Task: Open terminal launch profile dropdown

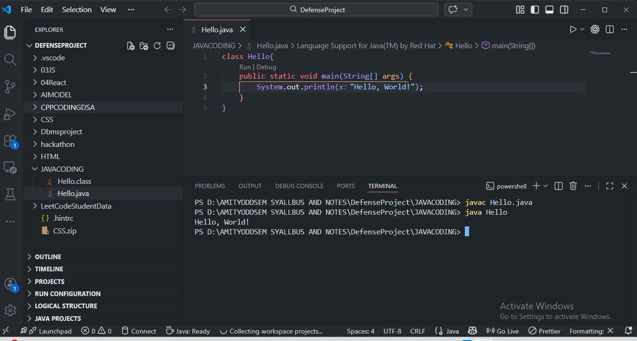Action: pos(546,186)
